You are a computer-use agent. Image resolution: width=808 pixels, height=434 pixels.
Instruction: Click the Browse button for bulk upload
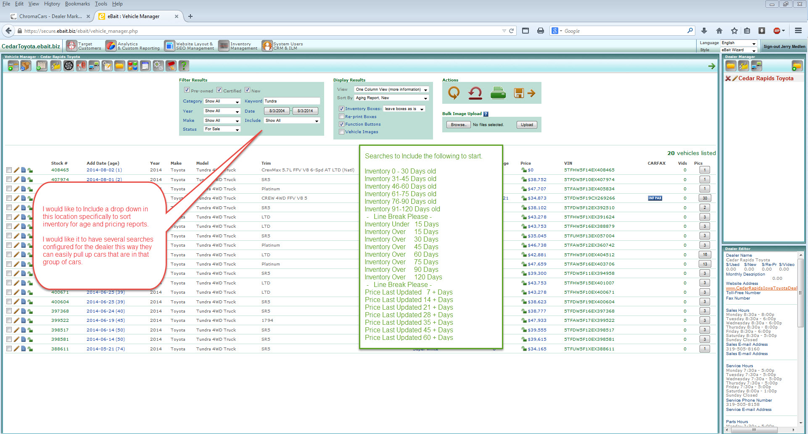(x=458, y=125)
